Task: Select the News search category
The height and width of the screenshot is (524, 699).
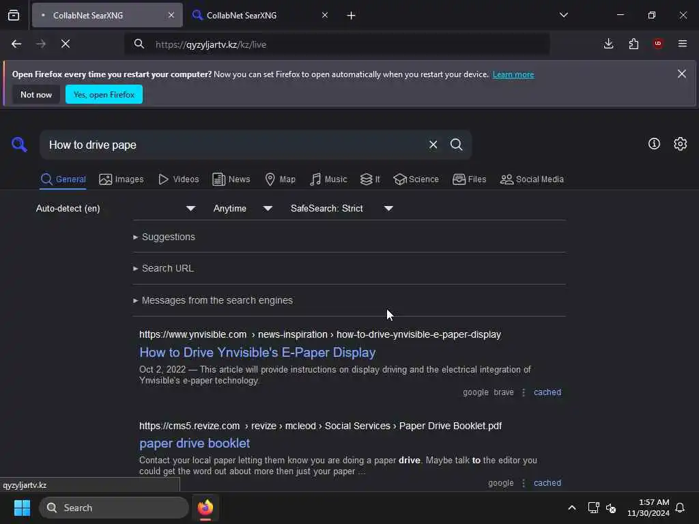Action: pyautogui.click(x=231, y=179)
